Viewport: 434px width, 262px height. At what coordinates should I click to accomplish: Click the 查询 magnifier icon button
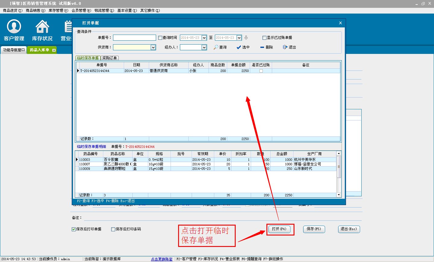coord(220,47)
